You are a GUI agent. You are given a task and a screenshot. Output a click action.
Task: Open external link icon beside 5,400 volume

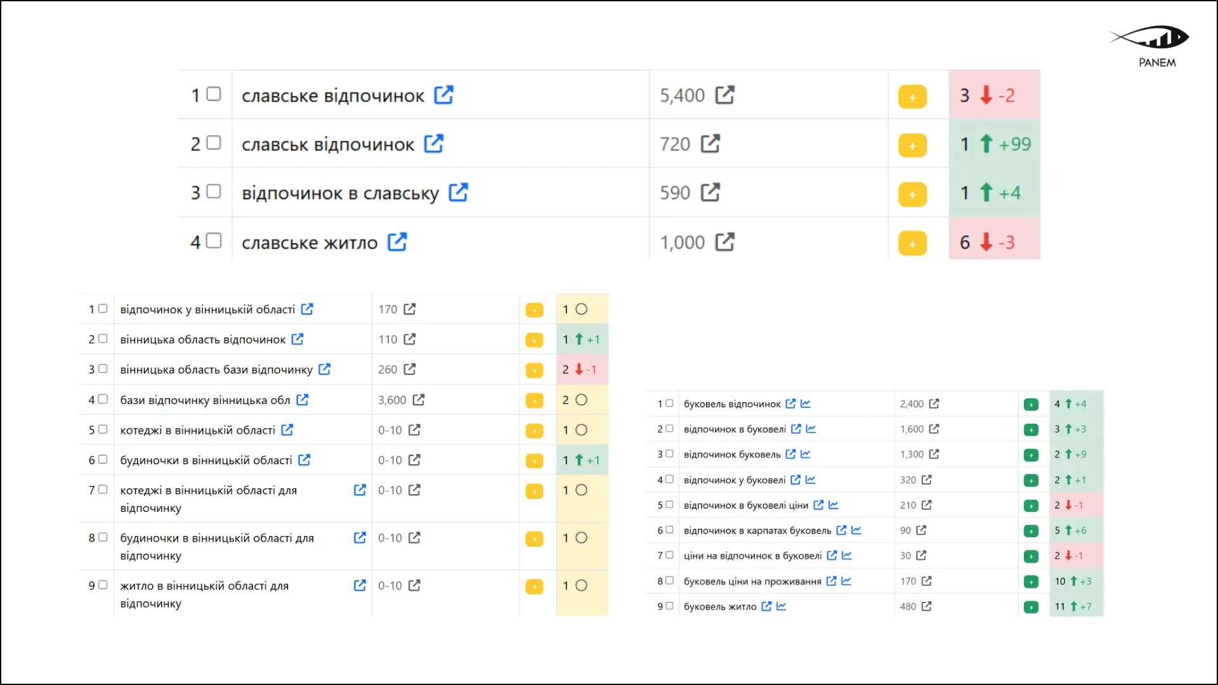[x=724, y=95]
